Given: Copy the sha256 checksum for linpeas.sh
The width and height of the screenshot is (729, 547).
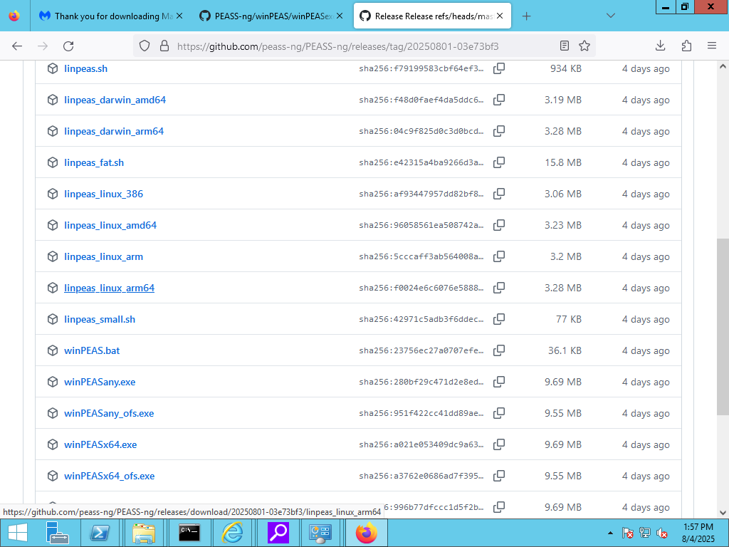Looking at the screenshot, I should tap(499, 68).
